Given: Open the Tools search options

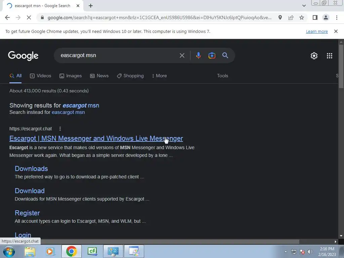Looking at the screenshot, I should tap(222, 76).
